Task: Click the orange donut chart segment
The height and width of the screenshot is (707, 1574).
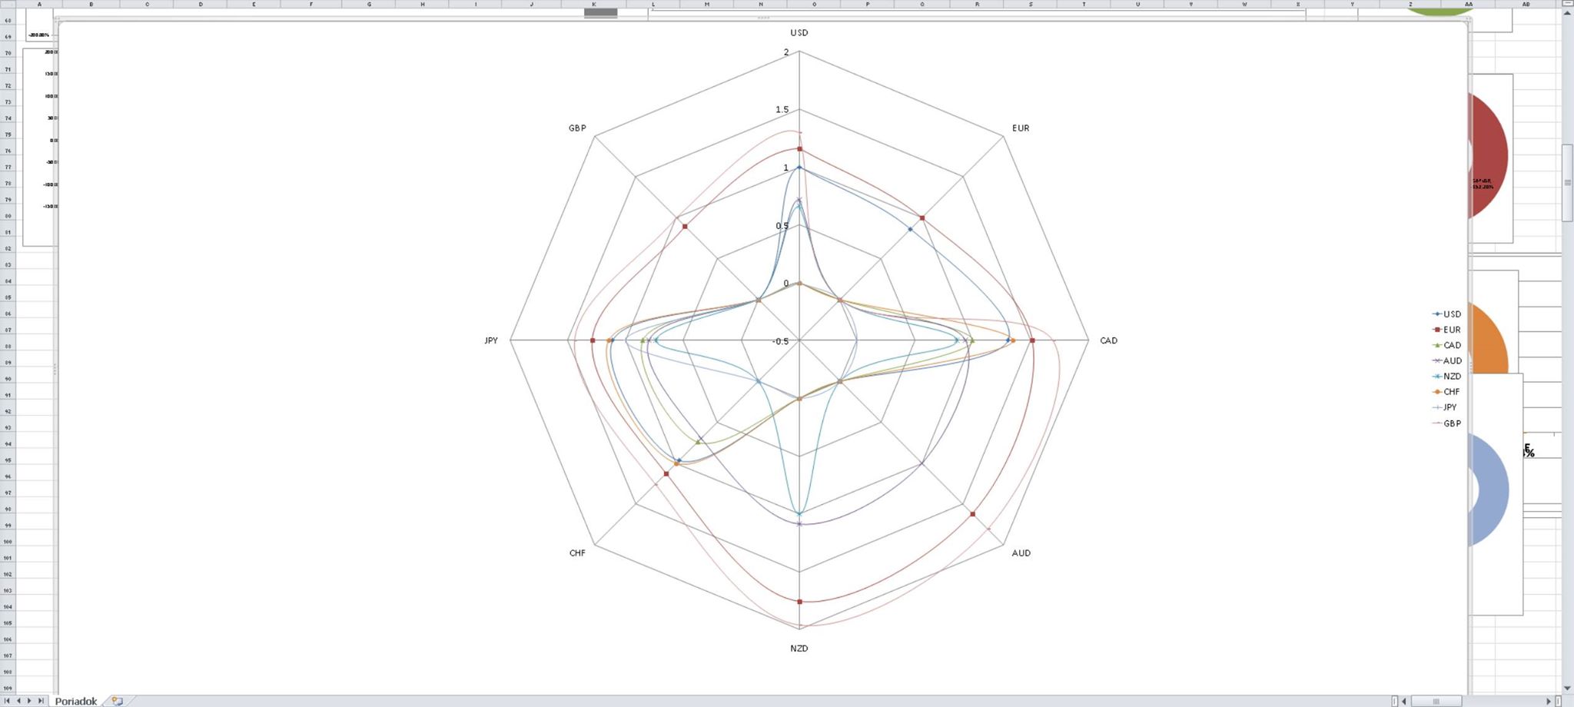Action: (1489, 338)
